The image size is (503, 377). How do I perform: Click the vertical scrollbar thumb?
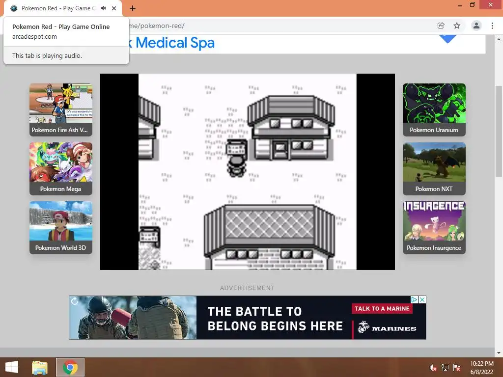499,131
